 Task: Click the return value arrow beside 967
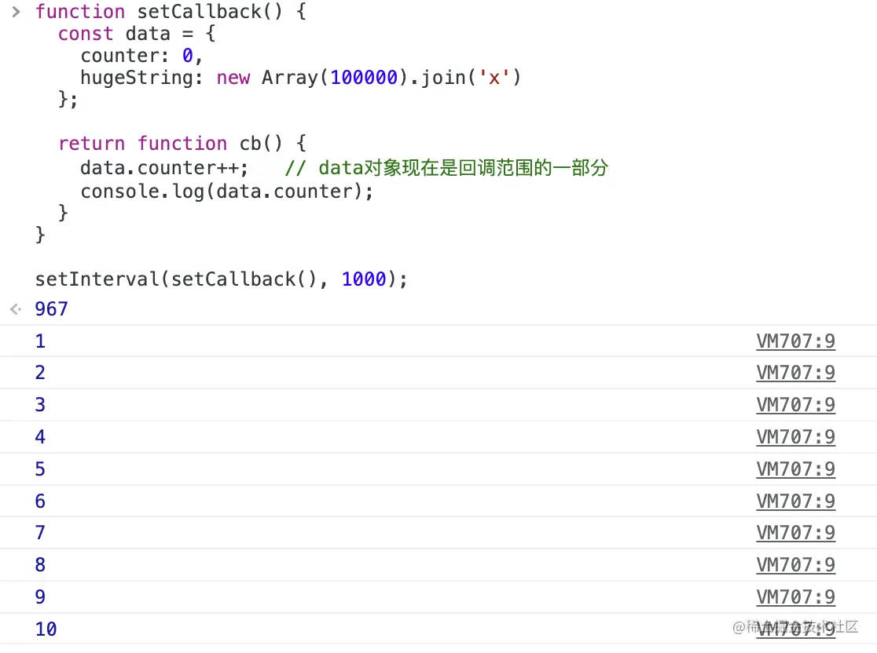16,309
